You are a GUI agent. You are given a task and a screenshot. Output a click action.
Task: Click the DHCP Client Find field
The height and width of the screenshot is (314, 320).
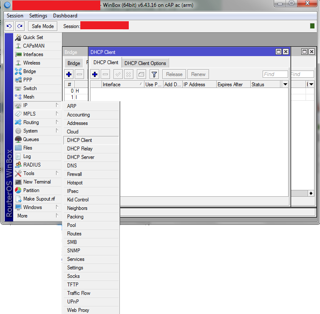click(275, 74)
